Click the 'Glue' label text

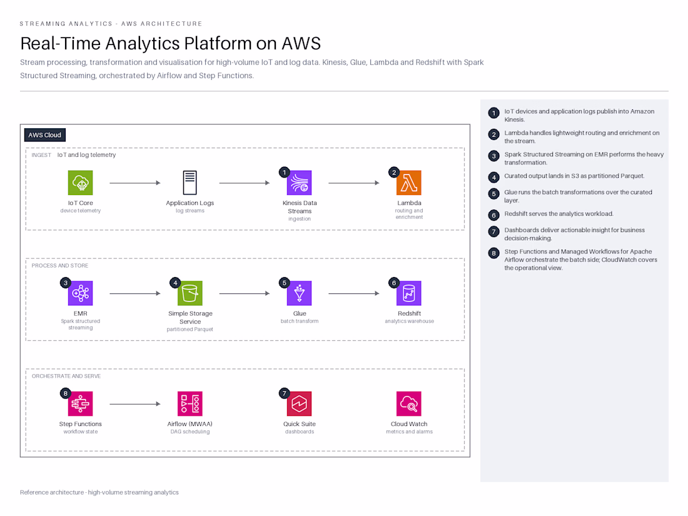(300, 314)
